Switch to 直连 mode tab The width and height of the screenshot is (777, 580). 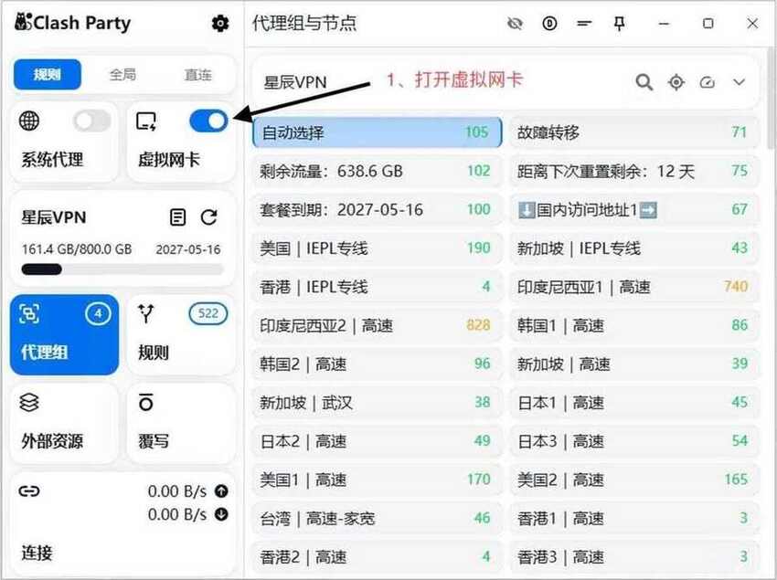click(x=197, y=75)
